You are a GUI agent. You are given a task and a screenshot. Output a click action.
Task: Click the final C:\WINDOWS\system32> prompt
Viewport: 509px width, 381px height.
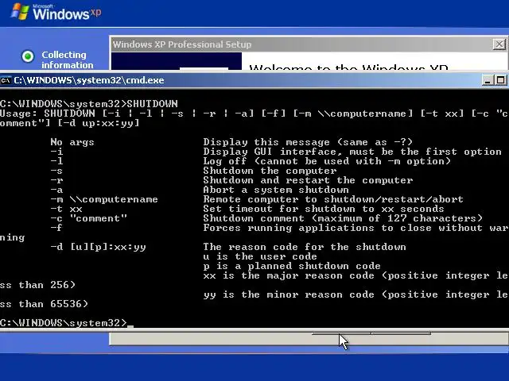tap(64, 323)
